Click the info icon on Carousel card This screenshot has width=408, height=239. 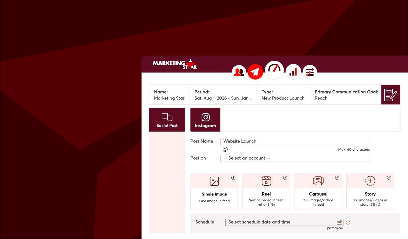(337, 178)
